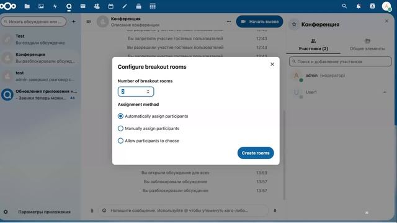The height and width of the screenshot is (223, 397).
Task: Toggle the conversation list collapse icon
Action: point(89,22)
